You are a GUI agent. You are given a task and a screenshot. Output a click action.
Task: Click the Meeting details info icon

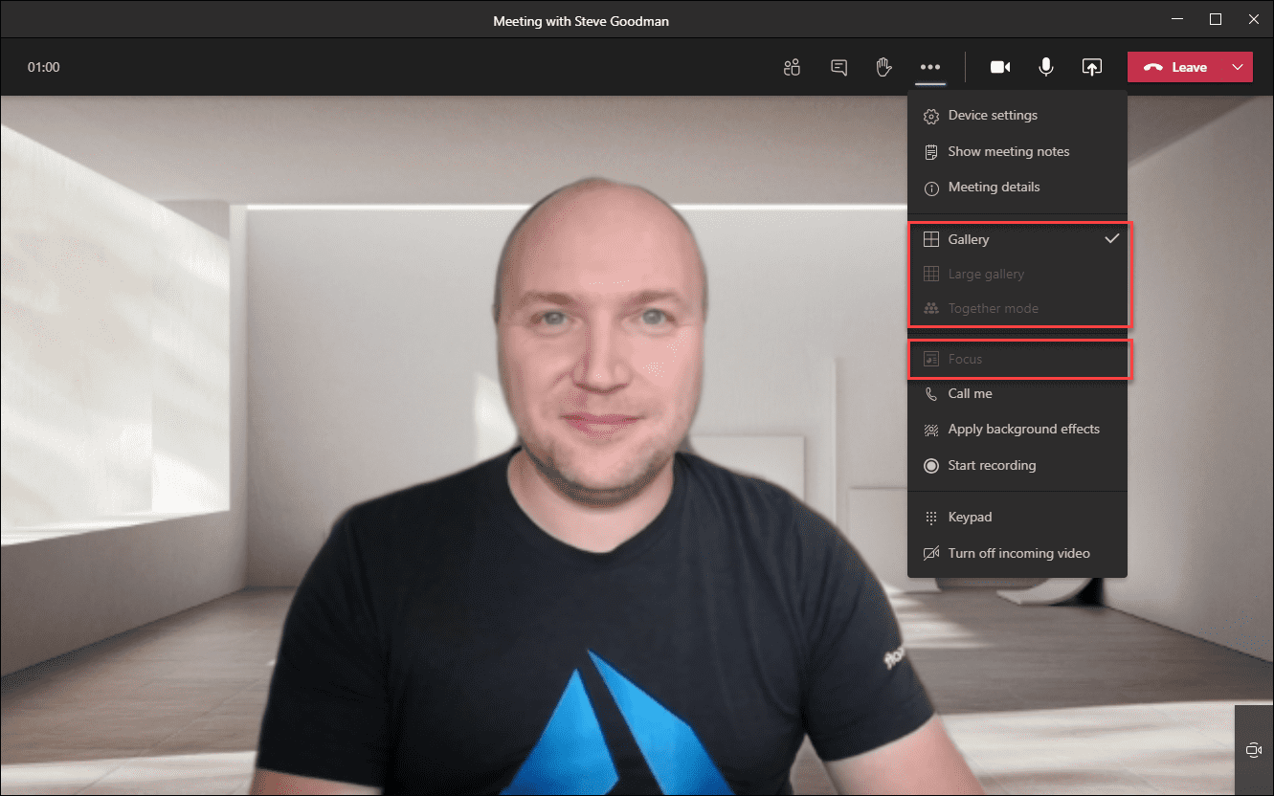(x=930, y=188)
